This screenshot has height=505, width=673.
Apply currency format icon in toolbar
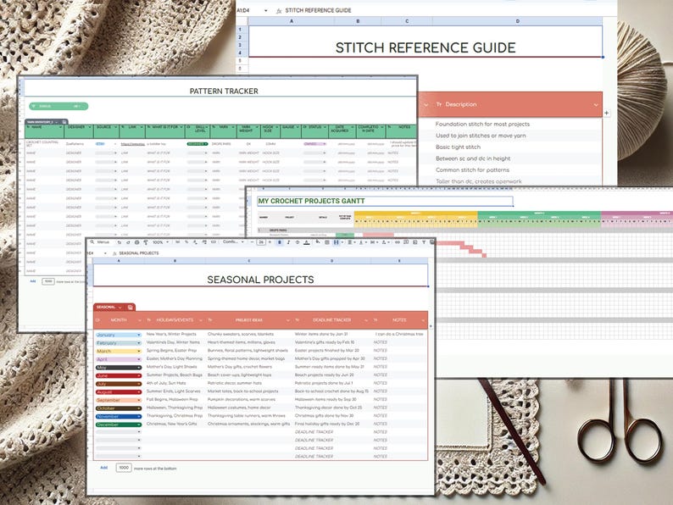pyautogui.click(x=177, y=242)
